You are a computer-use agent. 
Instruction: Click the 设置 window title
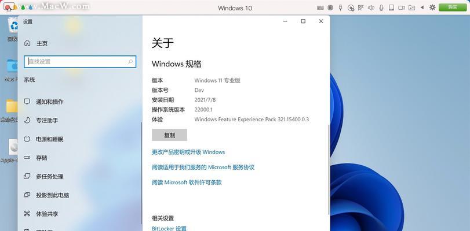[28, 21]
